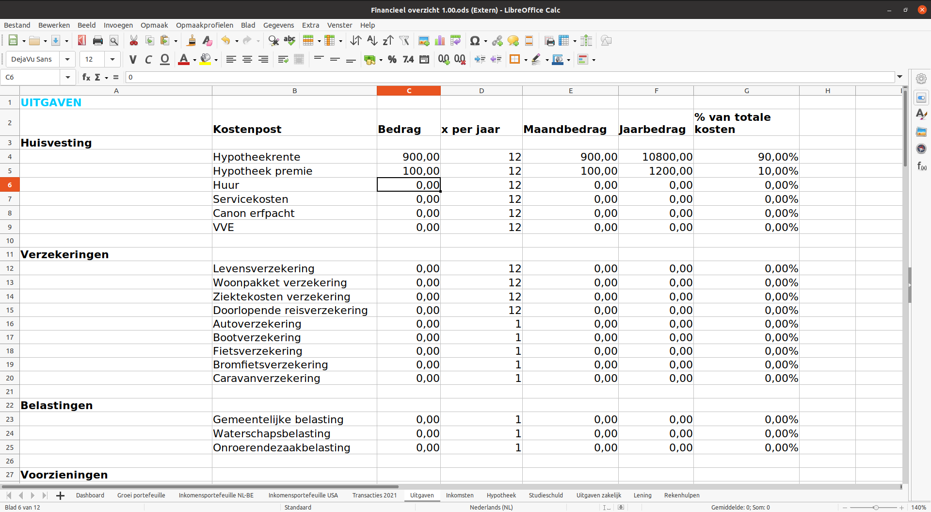The image size is (931, 512).
Task: Toggle Wrap Text
Action: (283, 59)
